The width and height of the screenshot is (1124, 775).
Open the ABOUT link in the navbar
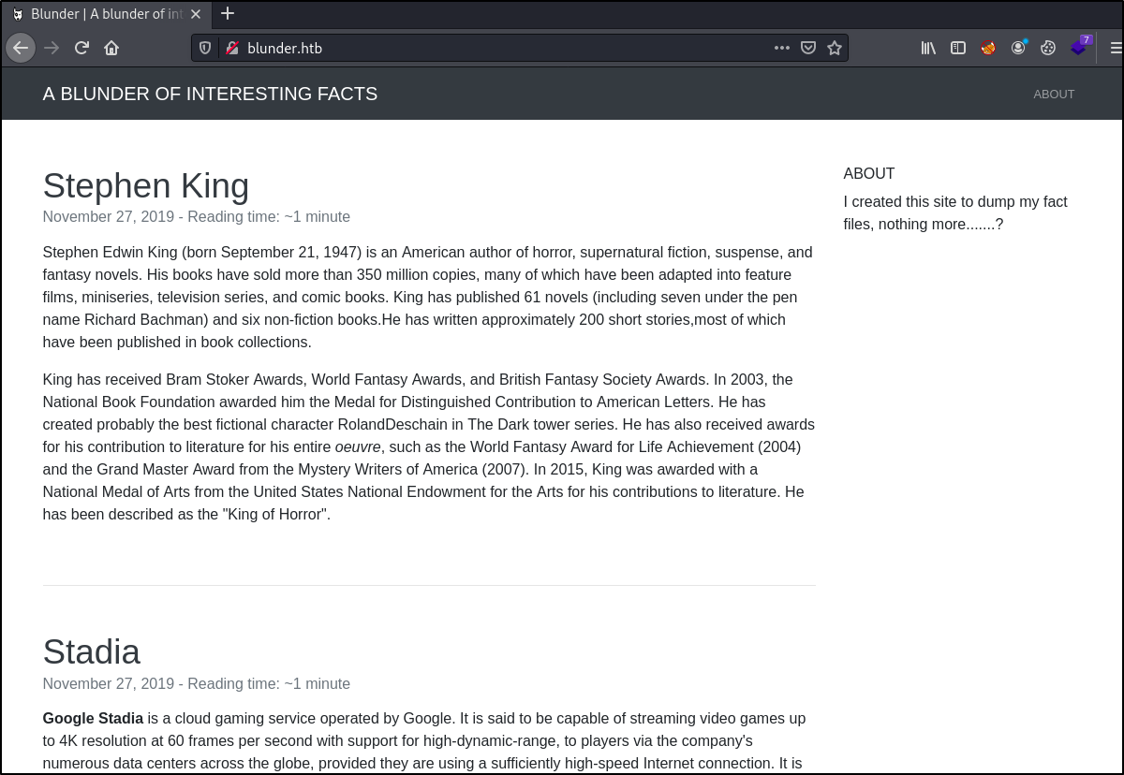click(x=1054, y=94)
